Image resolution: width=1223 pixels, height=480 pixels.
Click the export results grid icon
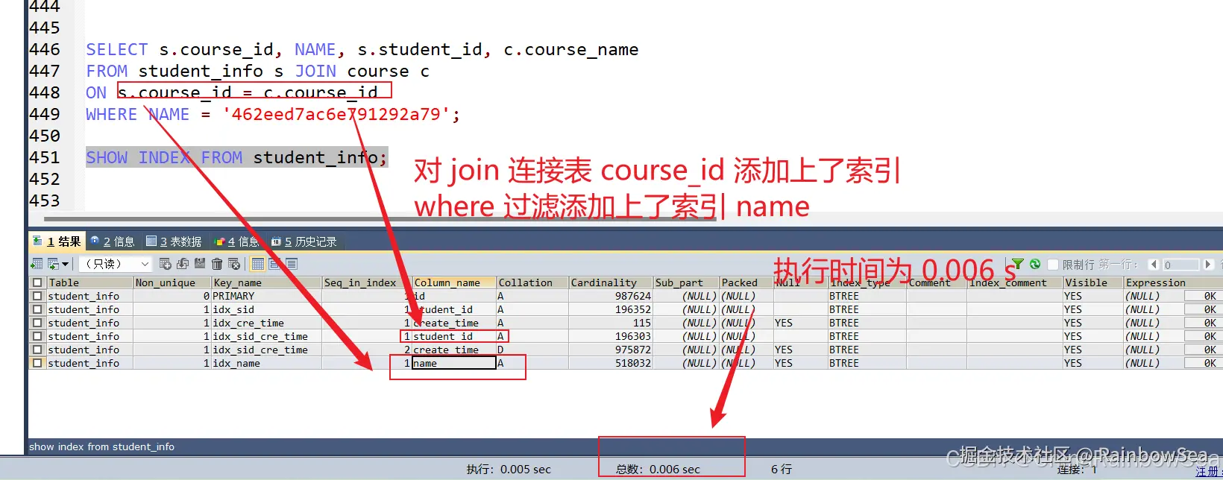coord(36,264)
